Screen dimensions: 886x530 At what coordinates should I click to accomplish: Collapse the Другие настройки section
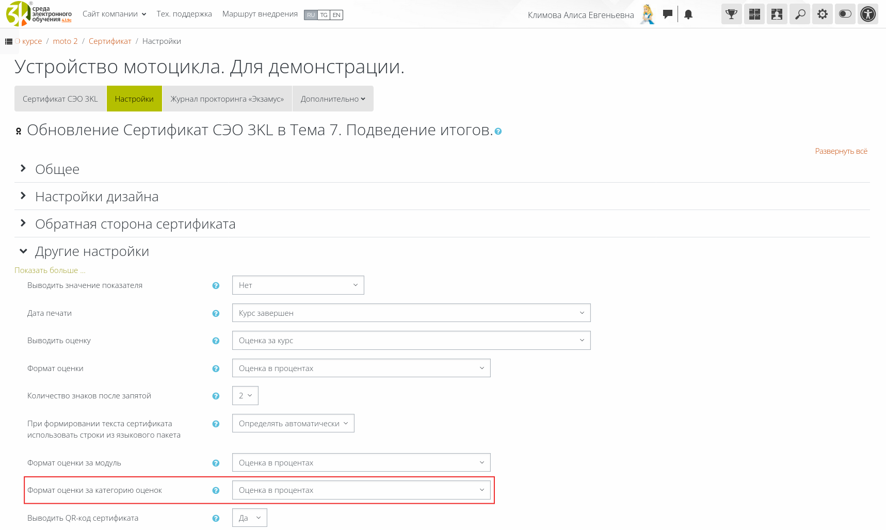(x=91, y=251)
